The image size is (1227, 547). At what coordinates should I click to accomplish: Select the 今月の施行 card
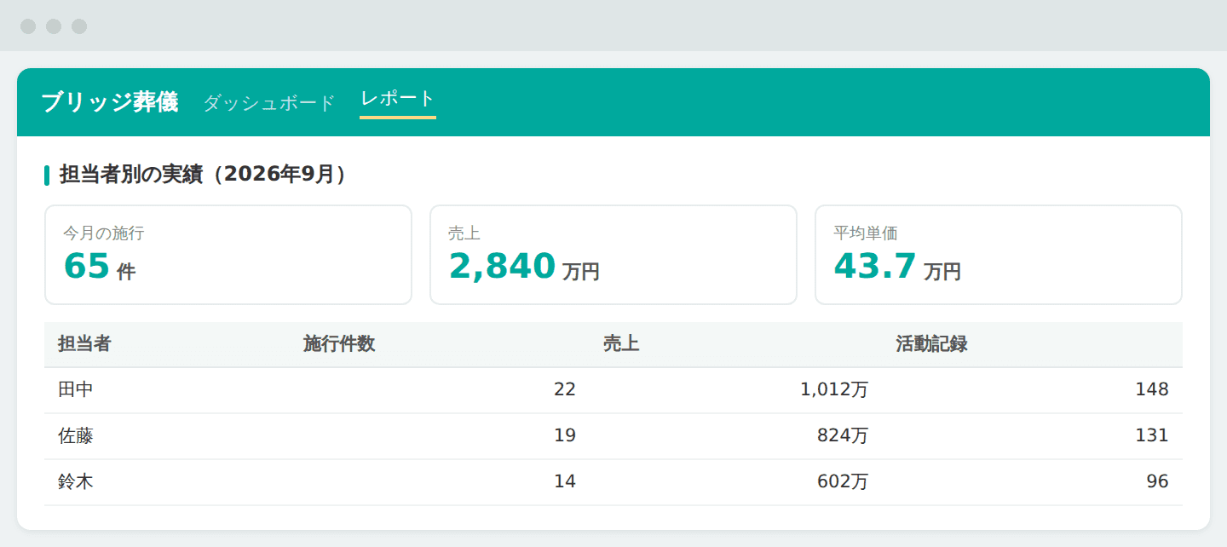228,255
